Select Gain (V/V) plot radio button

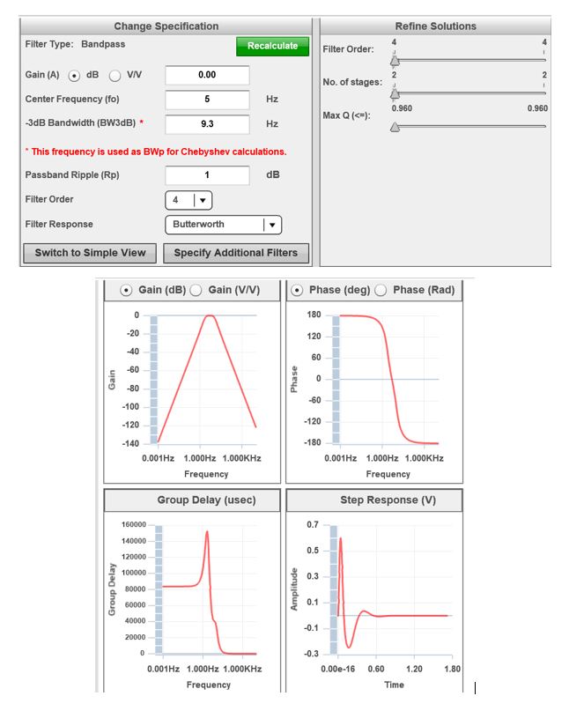click(x=196, y=290)
